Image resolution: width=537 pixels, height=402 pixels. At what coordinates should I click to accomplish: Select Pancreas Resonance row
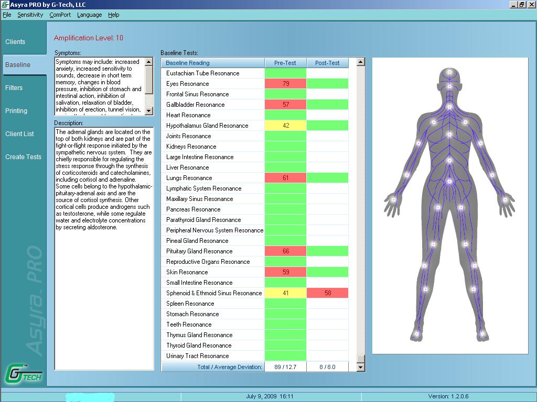coord(255,209)
